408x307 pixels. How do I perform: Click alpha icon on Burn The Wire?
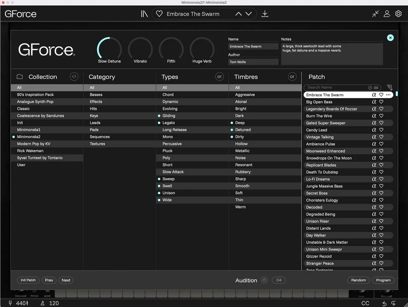[374, 116]
